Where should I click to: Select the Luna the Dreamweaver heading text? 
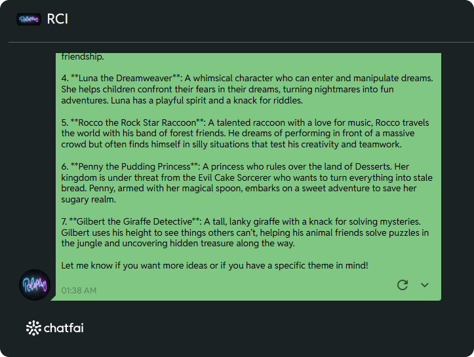click(x=125, y=78)
